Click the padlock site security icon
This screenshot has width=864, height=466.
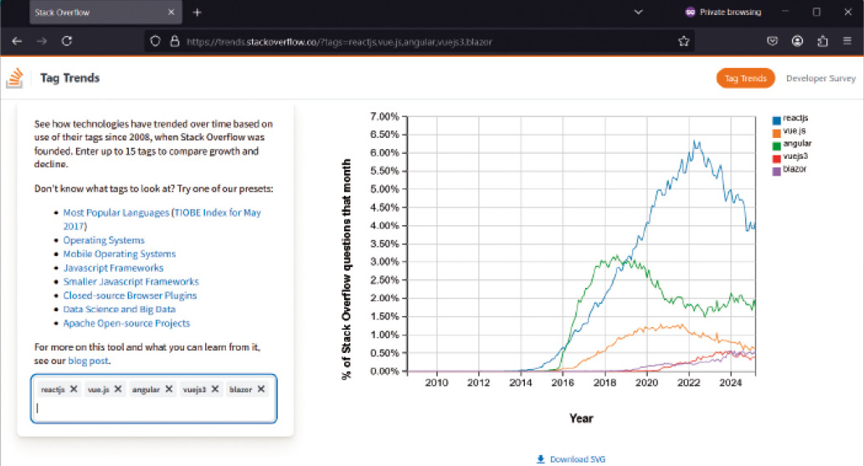175,41
